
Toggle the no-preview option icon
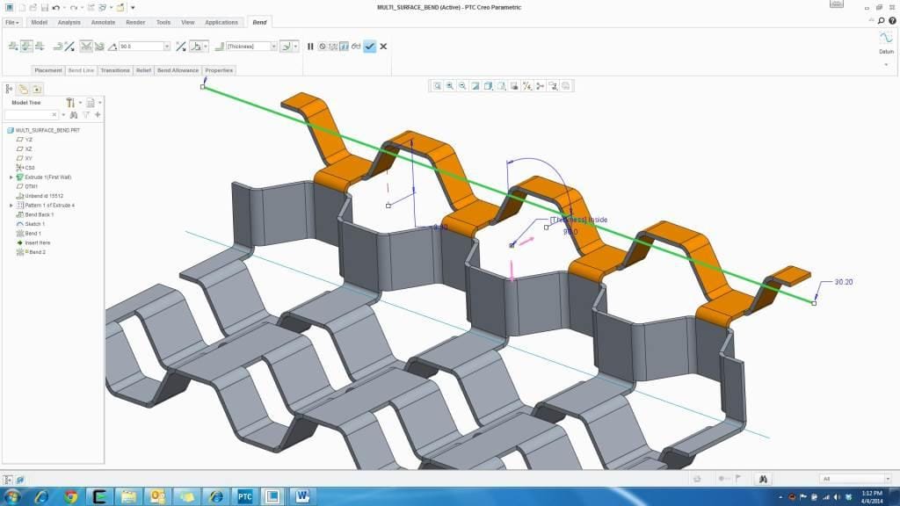tap(322, 47)
